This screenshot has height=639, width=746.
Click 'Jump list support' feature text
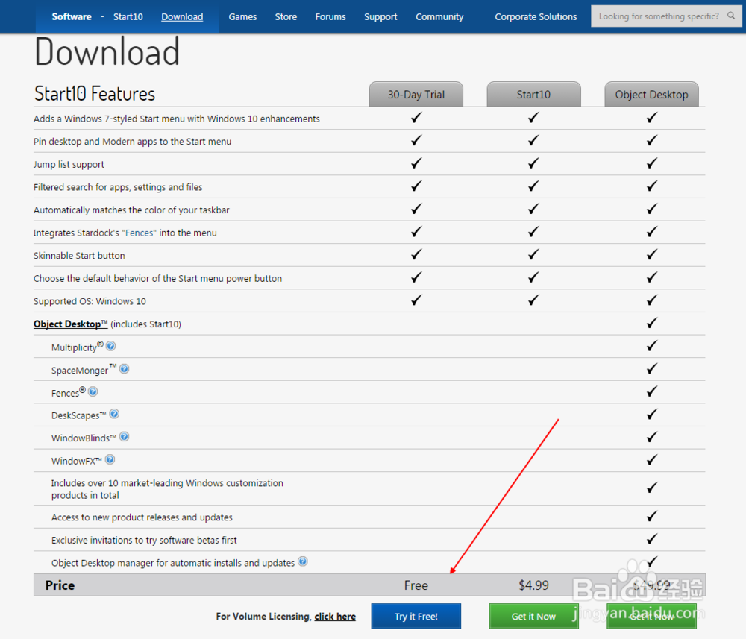(x=69, y=165)
